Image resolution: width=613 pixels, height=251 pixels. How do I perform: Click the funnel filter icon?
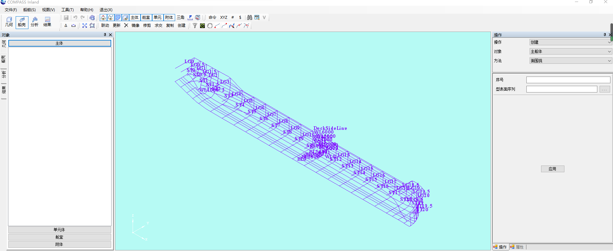click(195, 26)
